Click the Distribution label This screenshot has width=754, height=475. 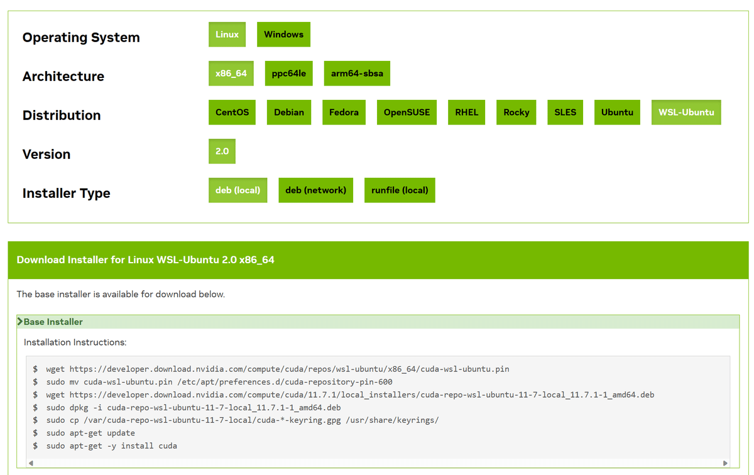click(x=62, y=116)
